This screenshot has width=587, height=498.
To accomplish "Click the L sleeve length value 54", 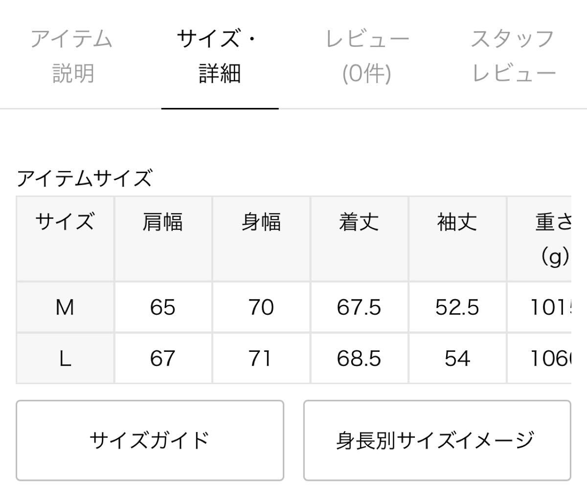I will (x=457, y=359).
